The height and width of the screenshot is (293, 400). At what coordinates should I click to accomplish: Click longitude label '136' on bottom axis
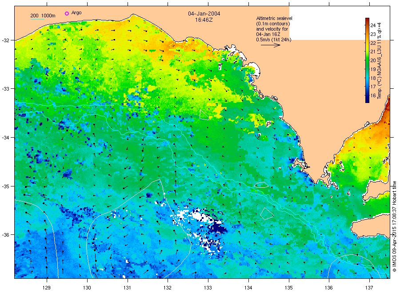coord(329,288)
